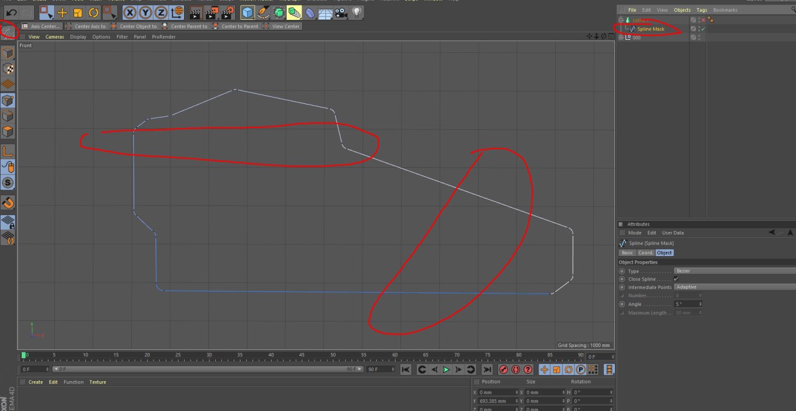
Task: Add a Floor environment object
Action: (325, 12)
